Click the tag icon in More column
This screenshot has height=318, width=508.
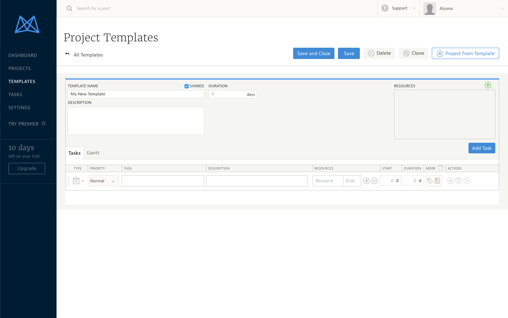point(430,181)
